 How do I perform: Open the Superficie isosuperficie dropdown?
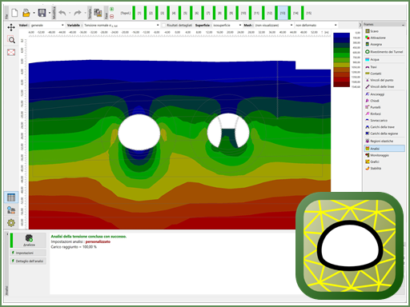(x=227, y=25)
